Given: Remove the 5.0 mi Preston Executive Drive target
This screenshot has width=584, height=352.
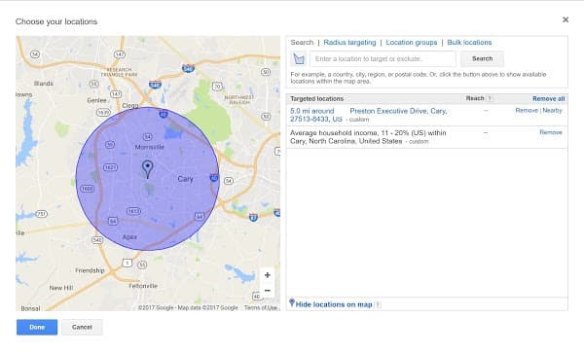Looking at the screenshot, I should 527,111.
